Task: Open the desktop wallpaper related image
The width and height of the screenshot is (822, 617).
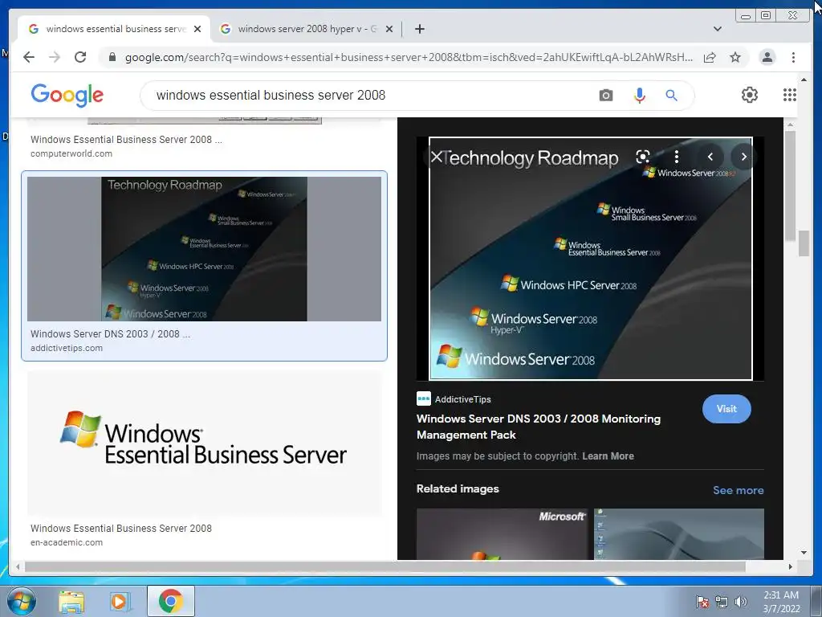Action: [x=679, y=534]
